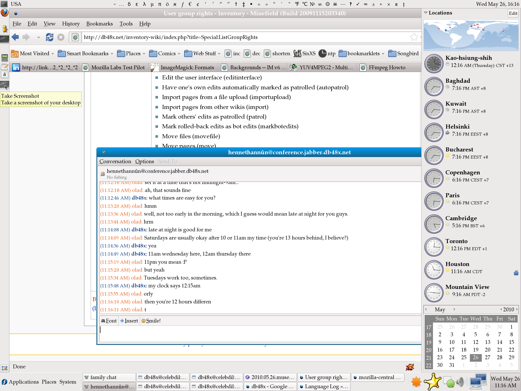Switch to the family chat taskbar window
The width and height of the screenshot is (521, 391).
pos(109,377)
